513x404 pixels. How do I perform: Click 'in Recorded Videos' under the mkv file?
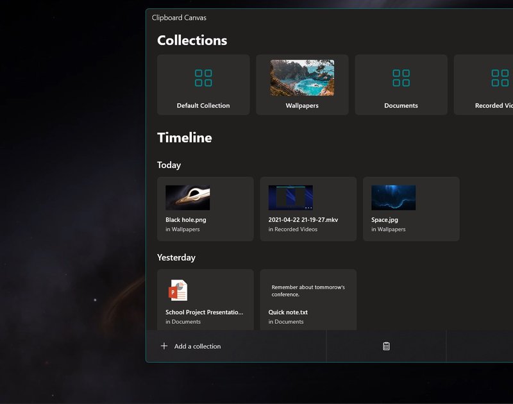[292, 229]
